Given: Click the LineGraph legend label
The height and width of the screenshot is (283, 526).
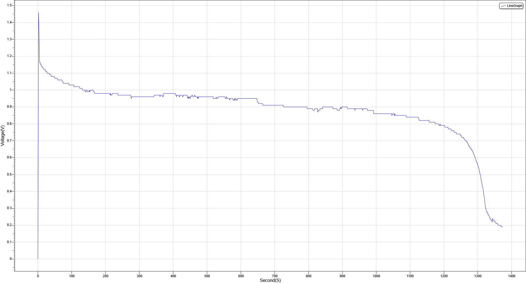Looking at the screenshot, I should tap(514, 6).
